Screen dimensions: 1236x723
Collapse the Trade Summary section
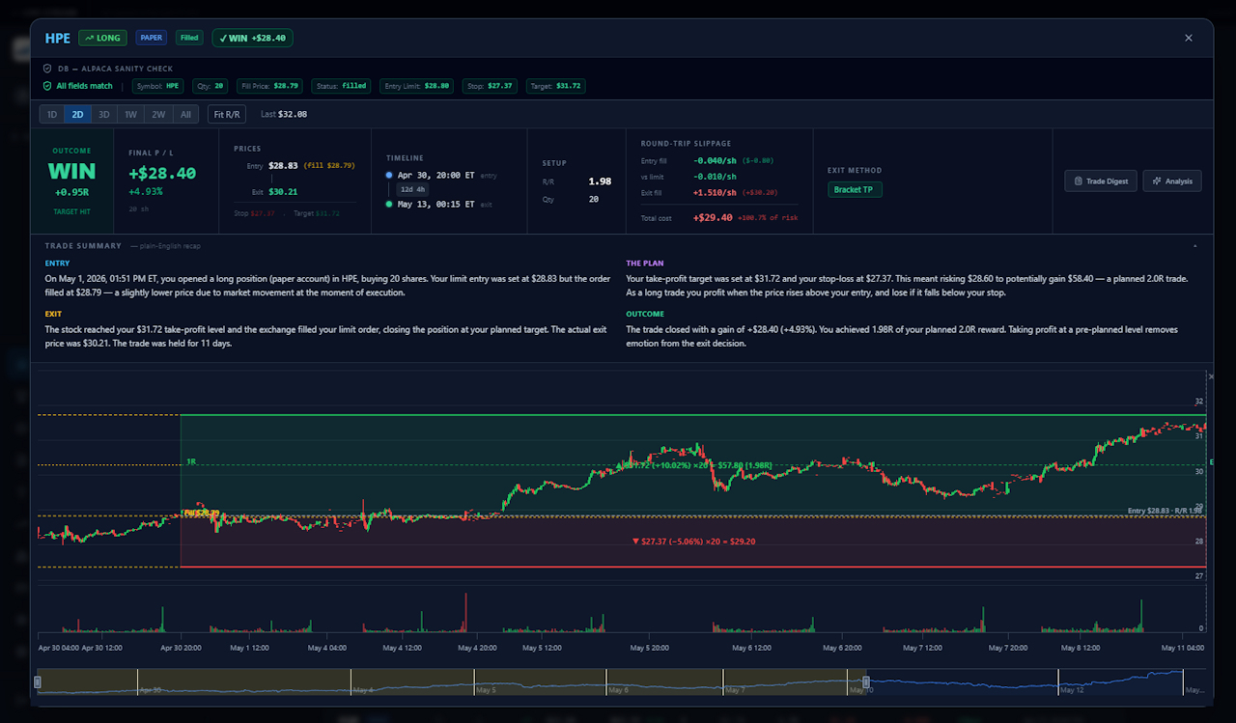click(x=1194, y=246)
